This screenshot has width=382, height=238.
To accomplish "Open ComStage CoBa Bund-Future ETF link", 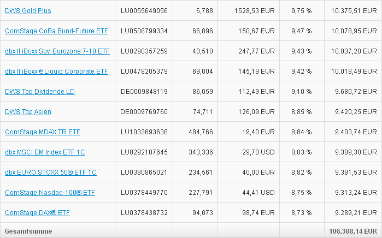I will point(56,31).
